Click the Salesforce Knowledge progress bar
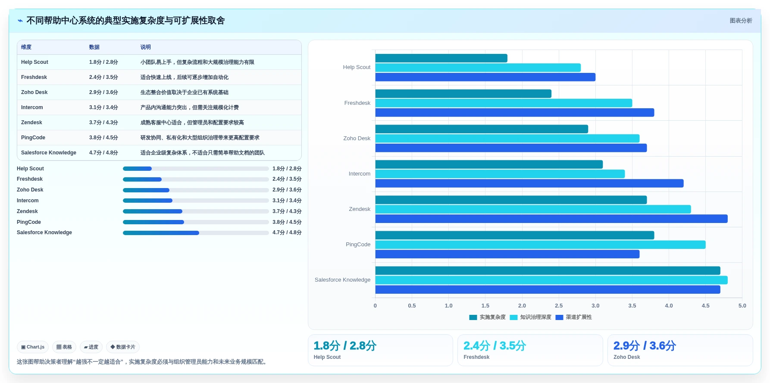Screen dimensions: 770x383 coord(196,233)
